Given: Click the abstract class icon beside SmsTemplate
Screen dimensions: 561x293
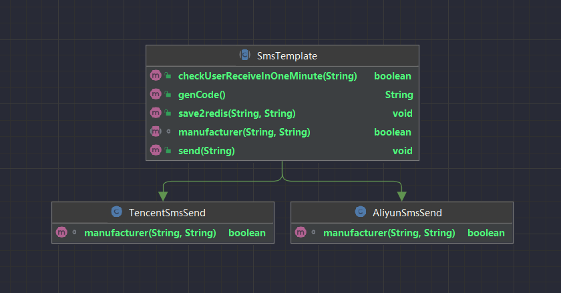Looking at the screenshot, I should [244, 55].
